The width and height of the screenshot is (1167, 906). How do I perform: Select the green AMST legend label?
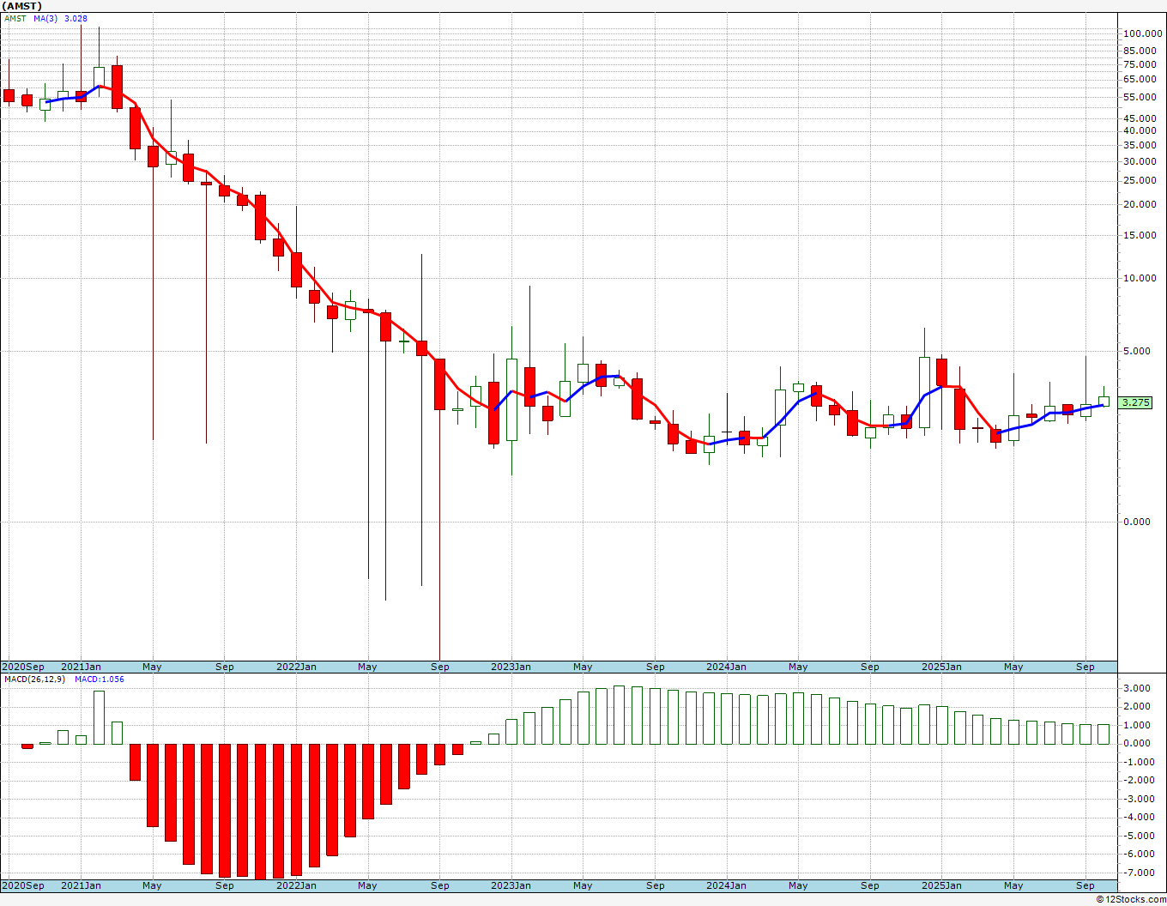(15, 18)
